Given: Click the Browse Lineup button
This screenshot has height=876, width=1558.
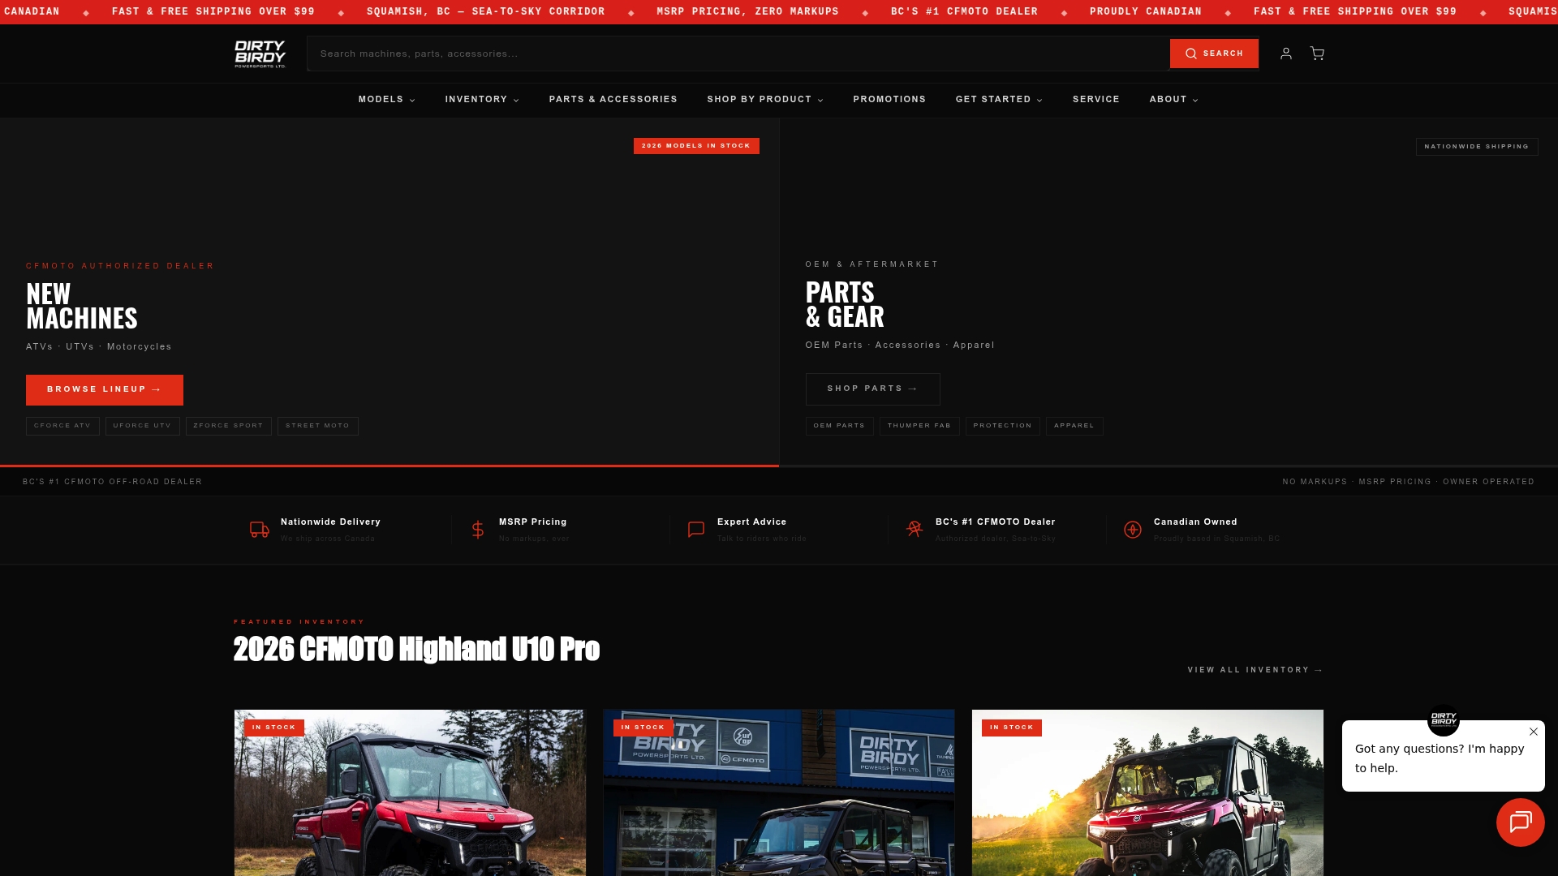Looking at the screenshot, I should 105,390.
